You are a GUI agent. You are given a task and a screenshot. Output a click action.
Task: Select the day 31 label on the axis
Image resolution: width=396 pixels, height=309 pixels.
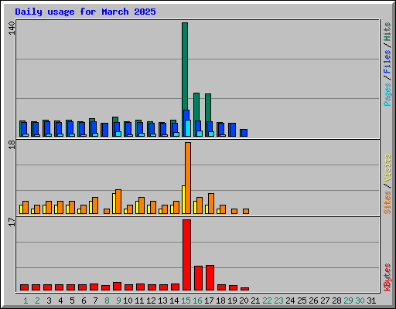(x=371, y=301)
